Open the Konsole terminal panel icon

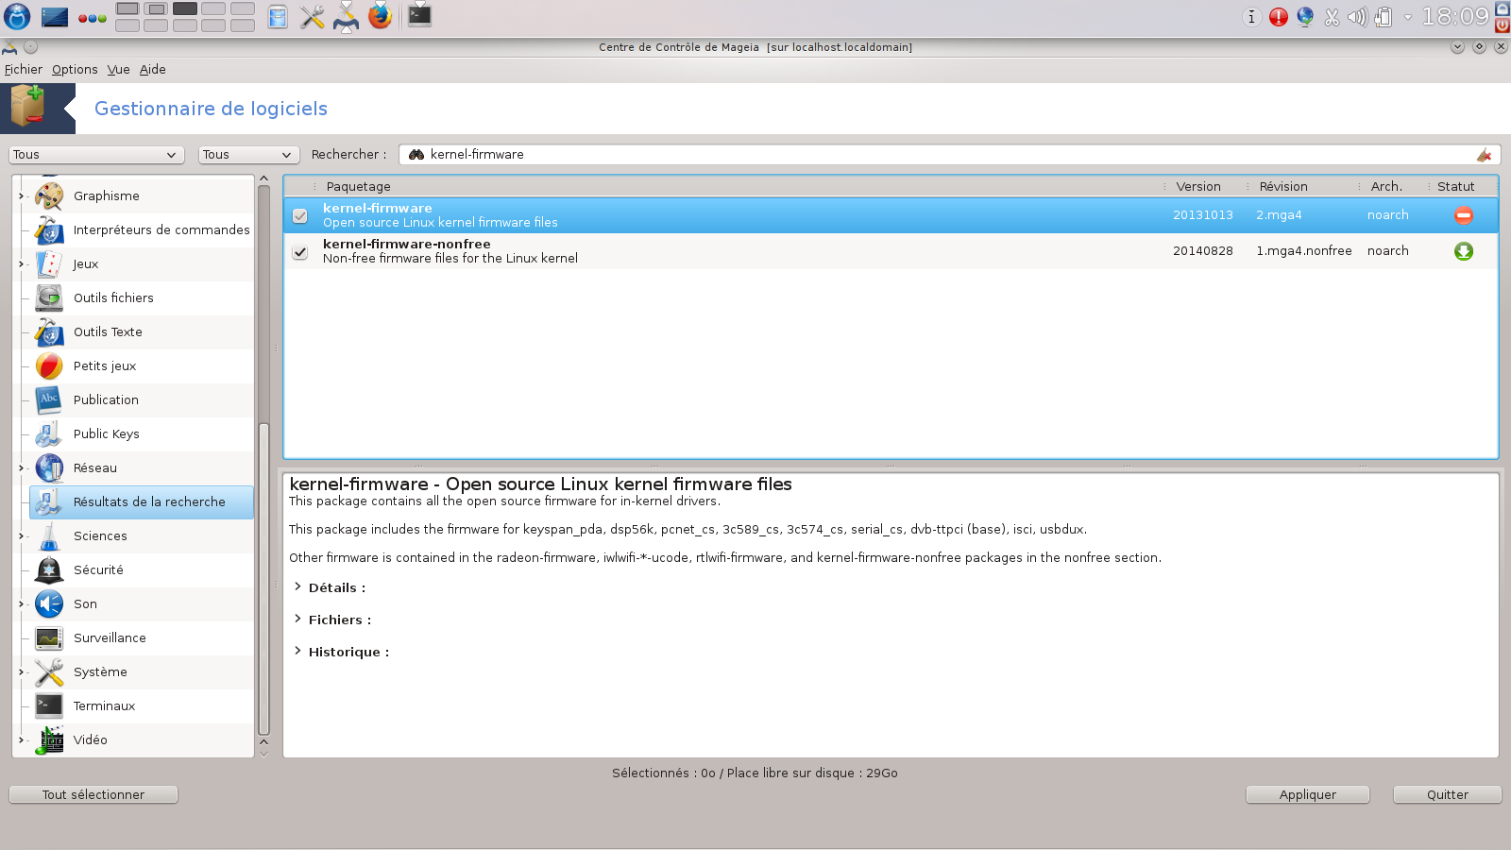click(420, 15)
